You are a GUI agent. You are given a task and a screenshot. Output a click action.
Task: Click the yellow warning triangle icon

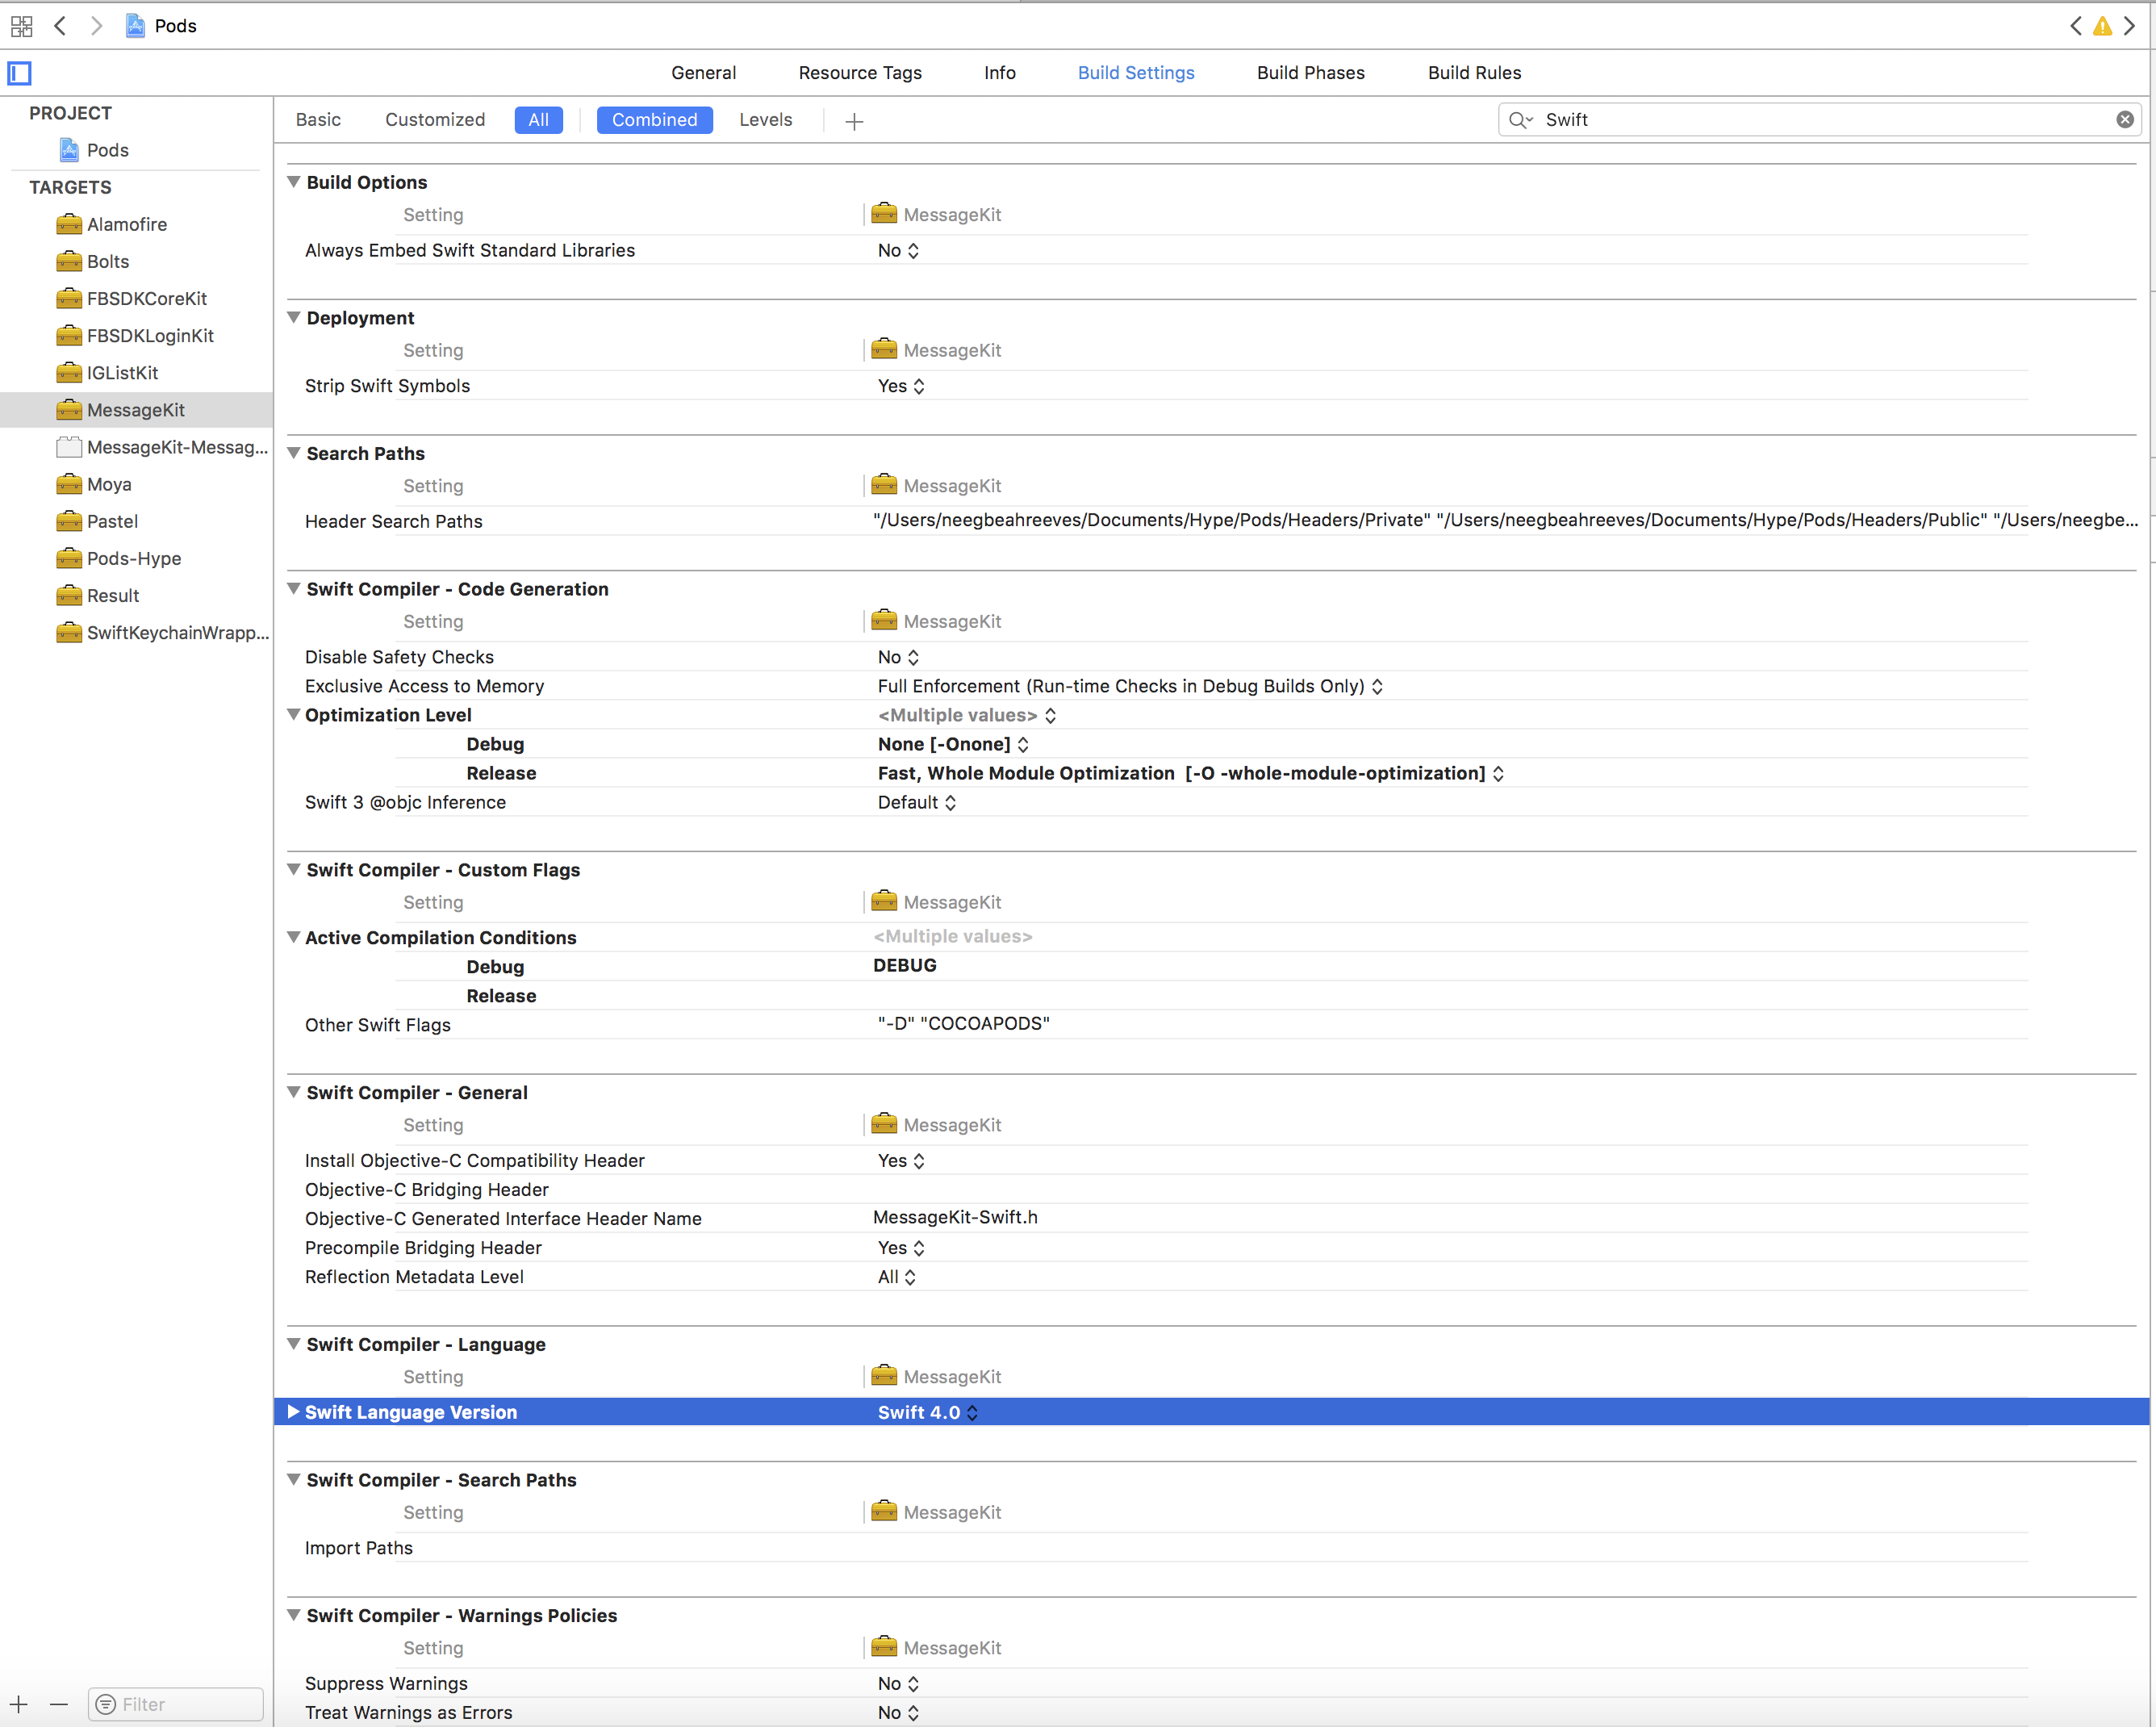click(x=2103, y=26)
